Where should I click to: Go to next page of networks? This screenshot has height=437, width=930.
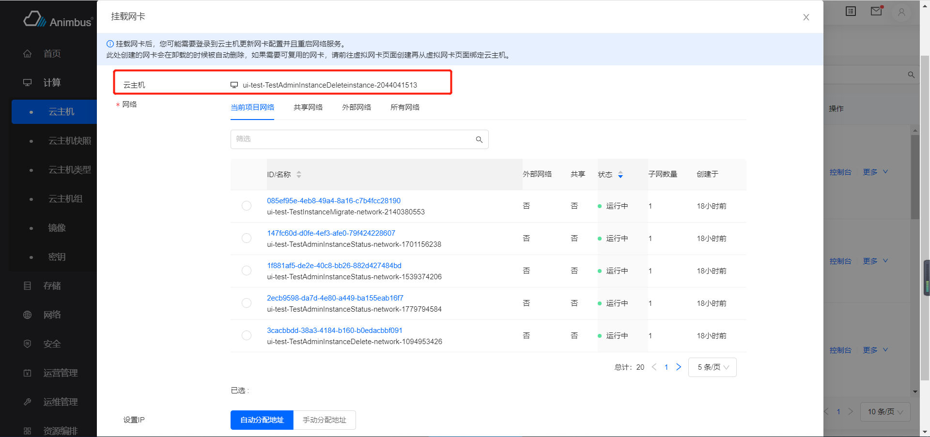(679, 367)
